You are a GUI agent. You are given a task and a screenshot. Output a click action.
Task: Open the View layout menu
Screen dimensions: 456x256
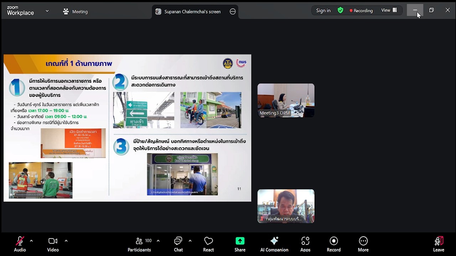[389, 10]
